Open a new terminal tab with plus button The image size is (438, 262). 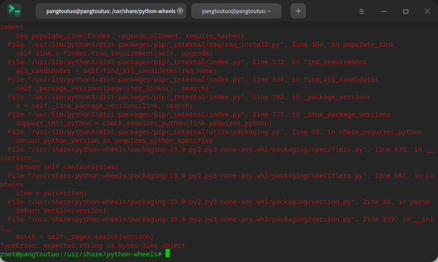[x=298, y=11]
